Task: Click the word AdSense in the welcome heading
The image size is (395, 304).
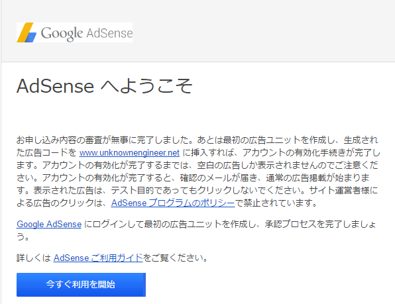Action: coord(56,86)
